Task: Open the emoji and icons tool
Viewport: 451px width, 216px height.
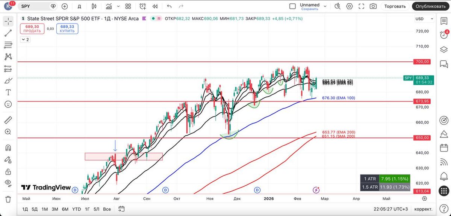Action: pyautogui.click(x=8, y=104)
